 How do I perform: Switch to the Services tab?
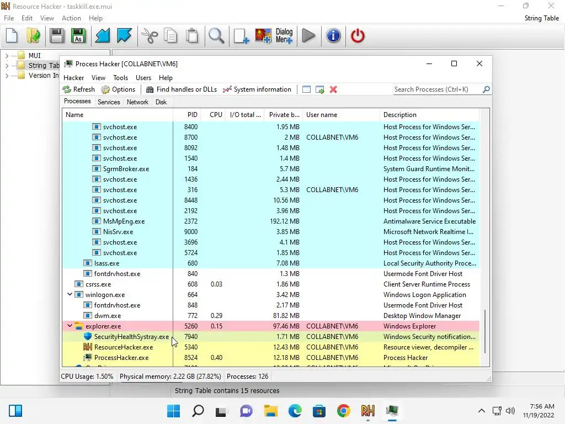coord(109,102)
